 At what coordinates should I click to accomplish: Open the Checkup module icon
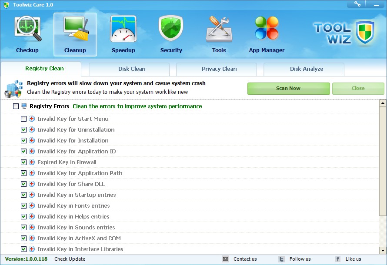coord(28,29)
